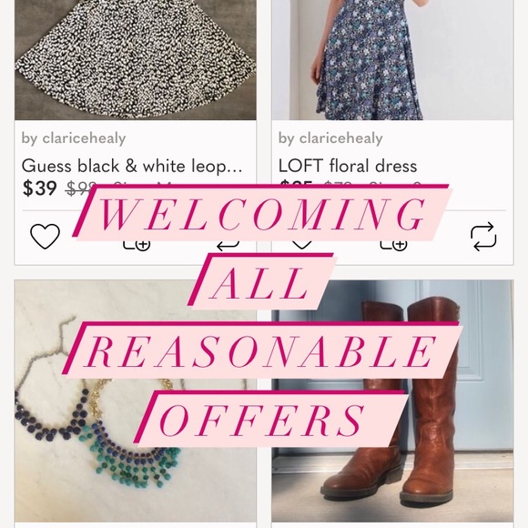
Task: Share the LOFT floral dress listing
Action: [x=483, y=237]
